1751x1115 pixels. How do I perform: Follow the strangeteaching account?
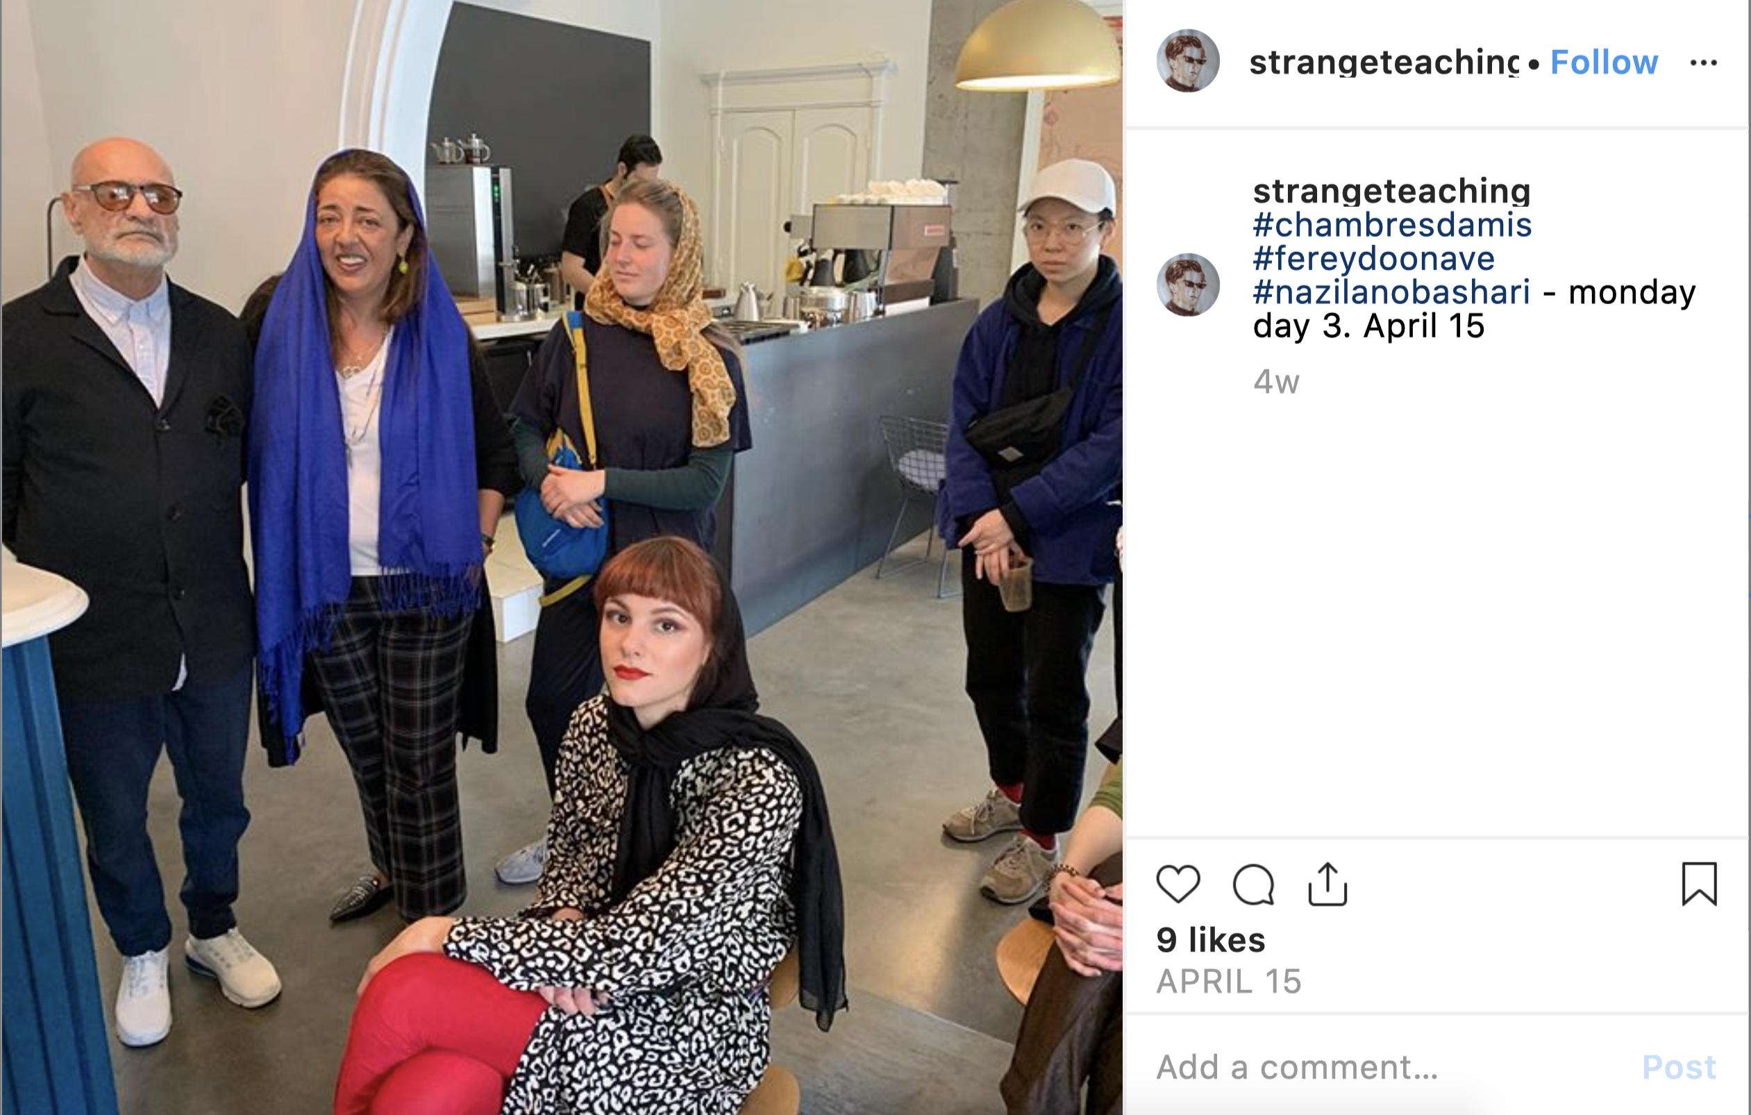click(1604, 62)
